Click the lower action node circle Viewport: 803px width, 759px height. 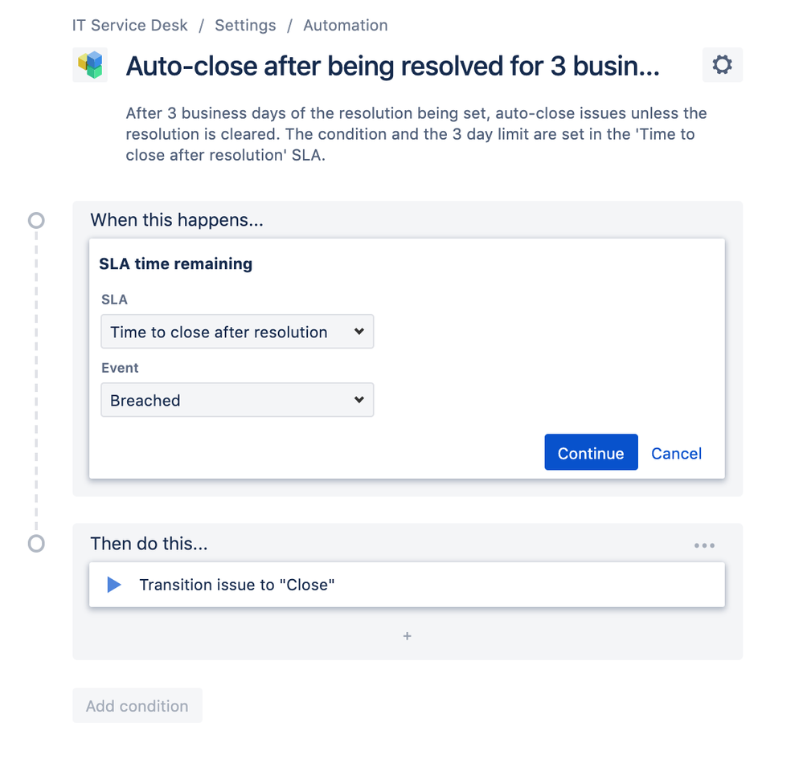[x=35, y=543]
